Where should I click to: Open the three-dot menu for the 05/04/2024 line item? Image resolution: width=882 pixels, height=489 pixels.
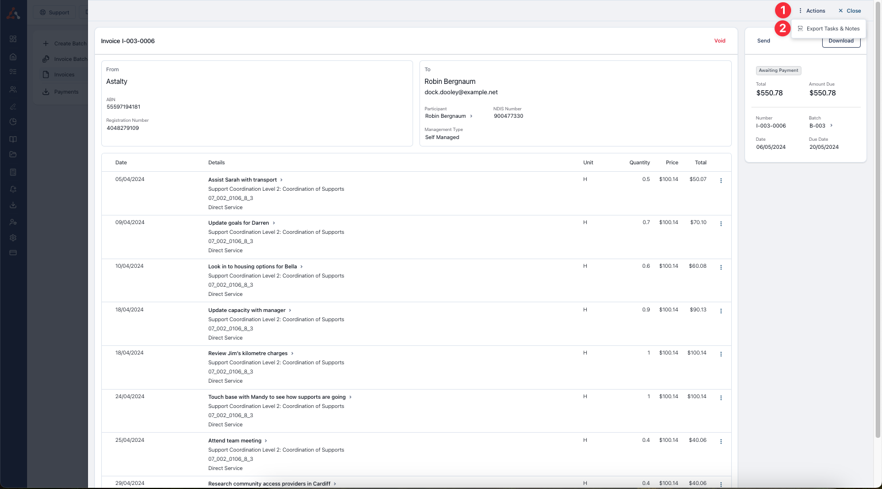point(721,180)
